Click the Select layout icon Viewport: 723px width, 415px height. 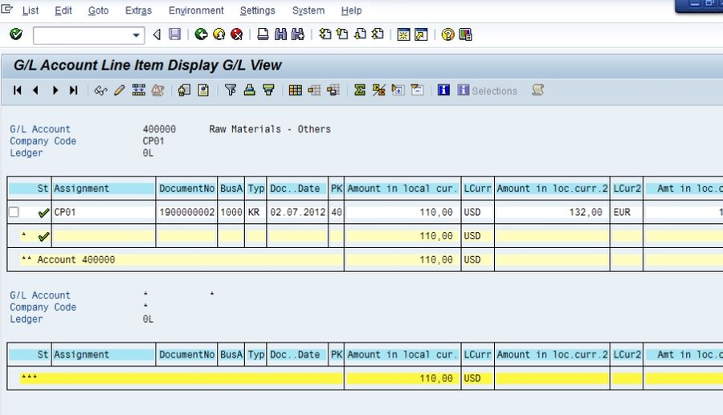(x=314, y=90)
